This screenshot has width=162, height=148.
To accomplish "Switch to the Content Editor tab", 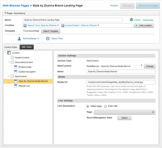I will point(11,47).
